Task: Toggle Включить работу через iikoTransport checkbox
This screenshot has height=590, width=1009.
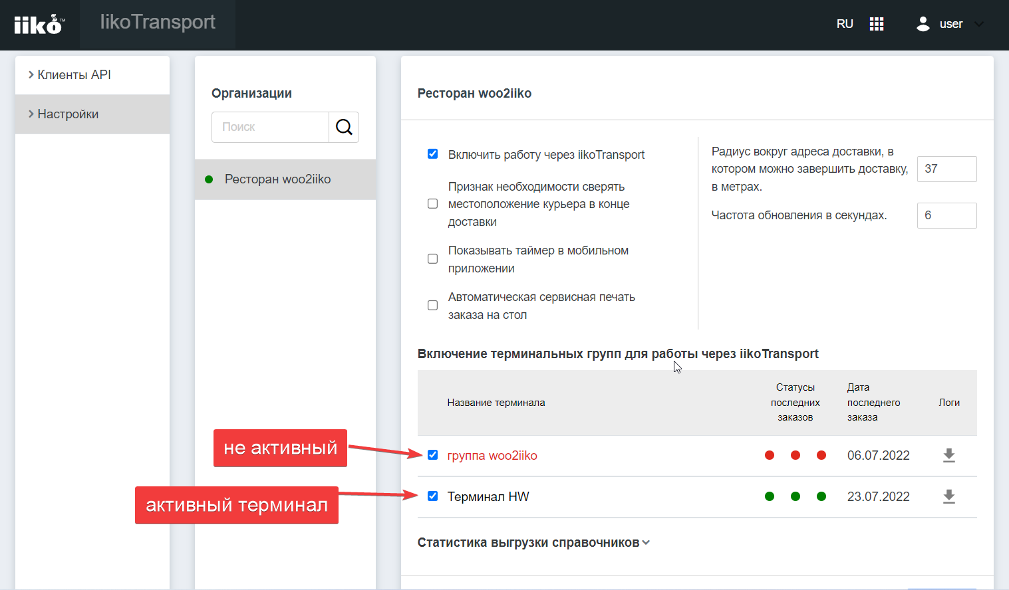Action: (432, 154)
